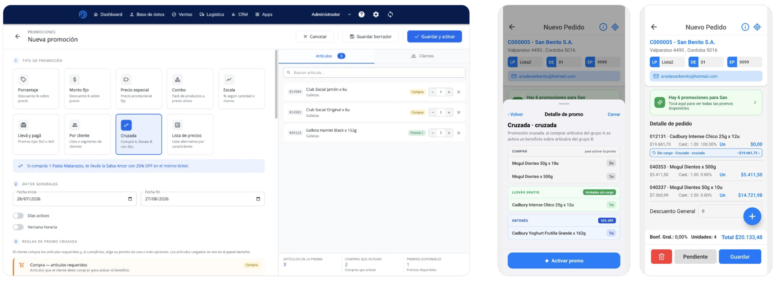
Task: Open the CRM menu
Action: click(x=240, y=15)
